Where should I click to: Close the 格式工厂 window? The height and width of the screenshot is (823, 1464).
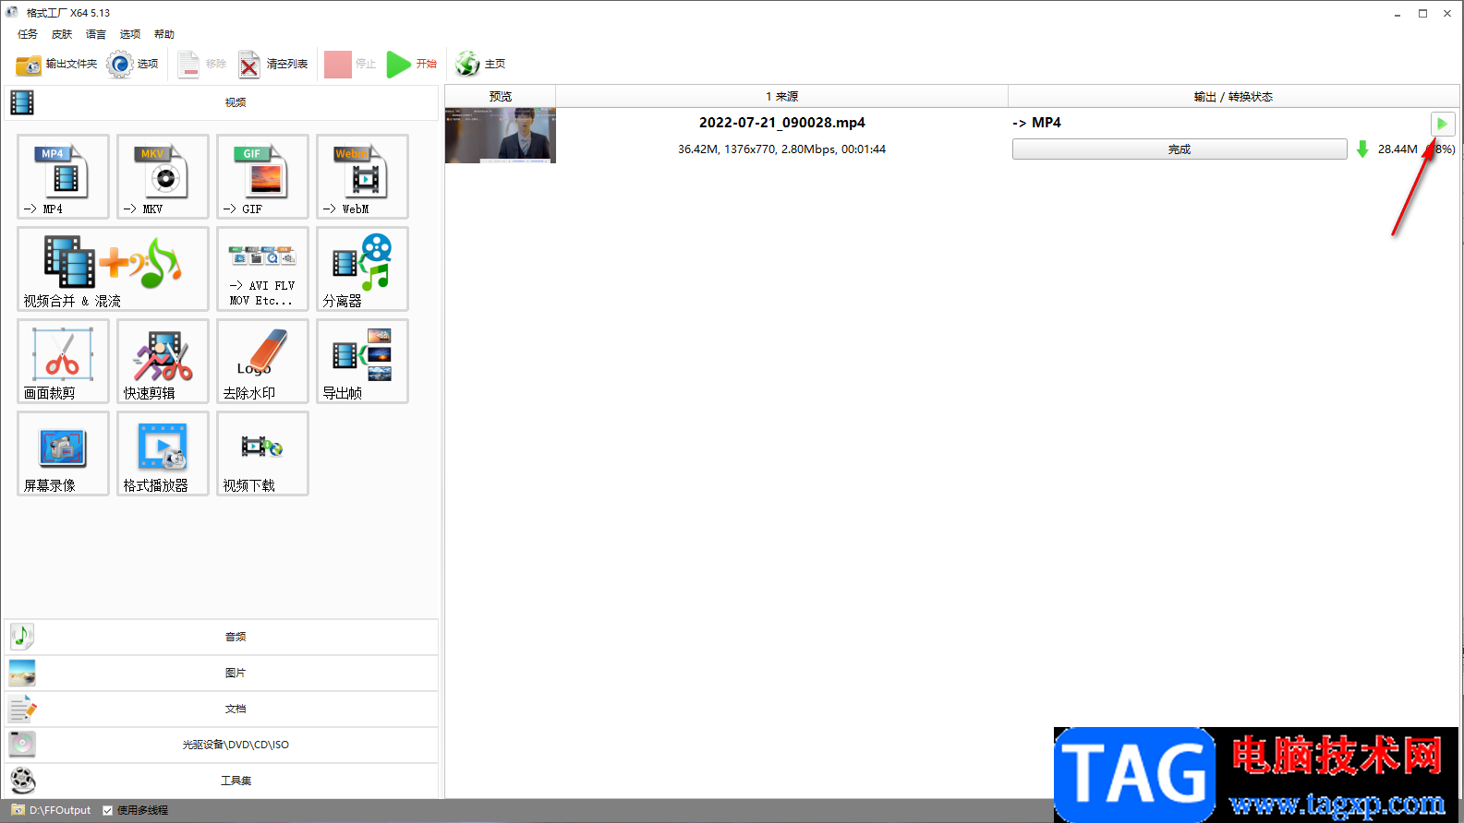(1447, 13)
